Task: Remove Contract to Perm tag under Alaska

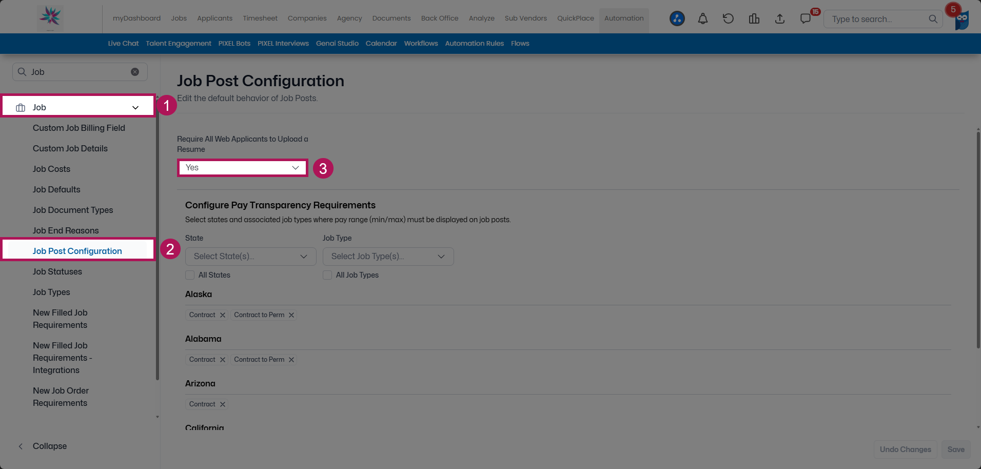Action: (291, 315)
